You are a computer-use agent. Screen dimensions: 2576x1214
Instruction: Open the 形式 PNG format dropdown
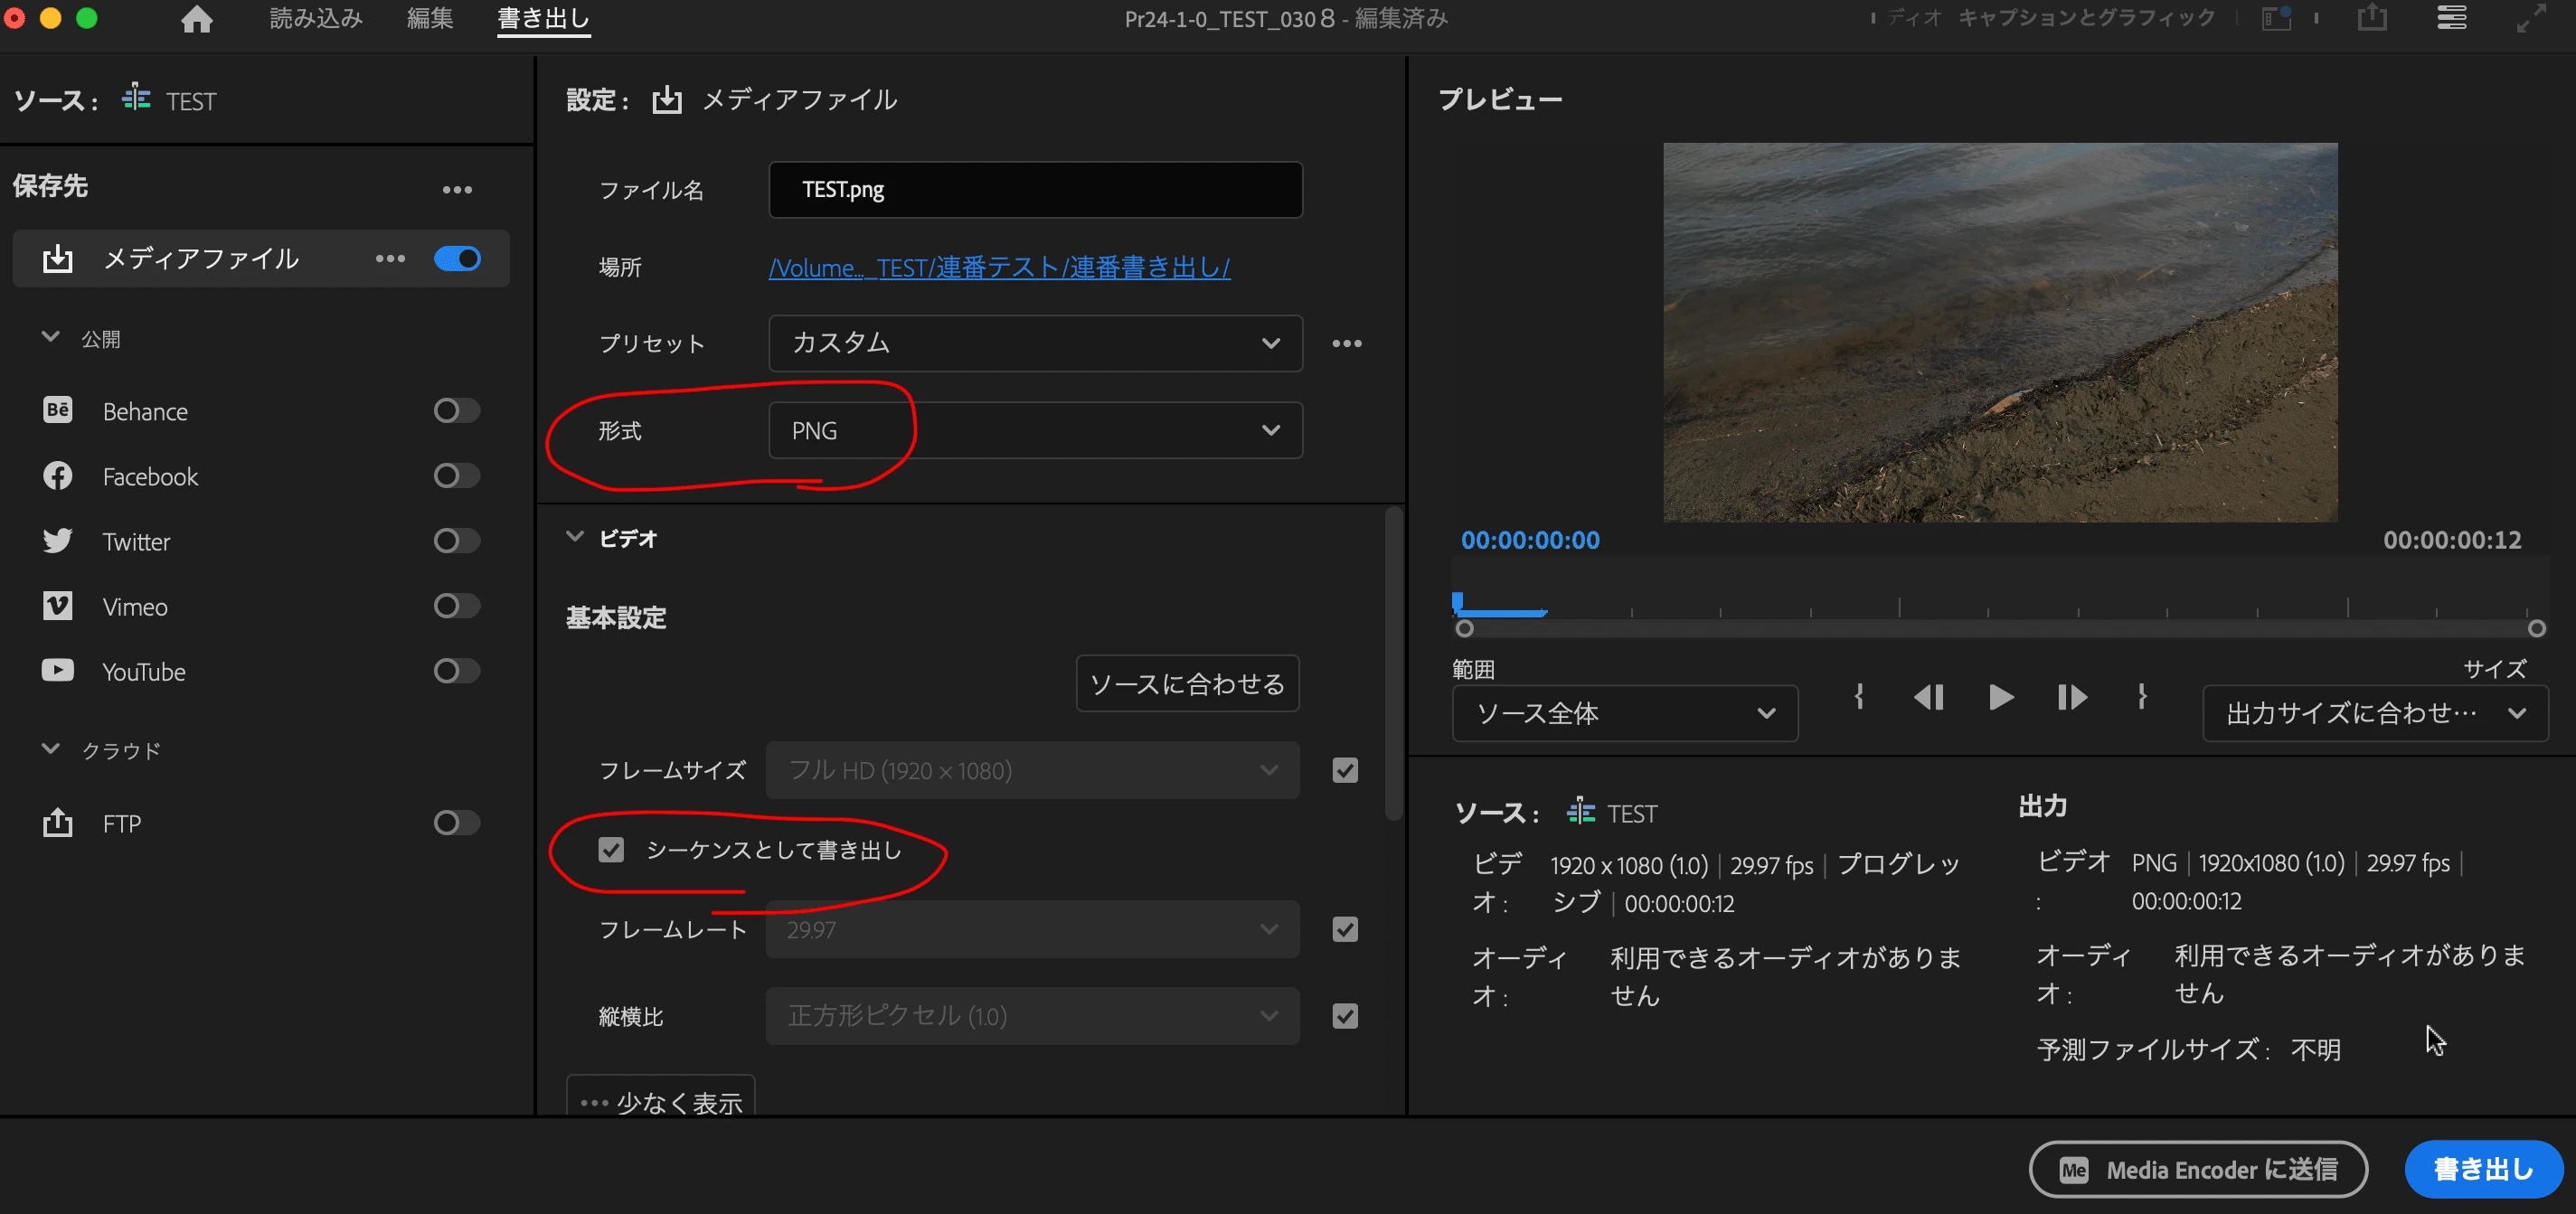pos(1034,430)
